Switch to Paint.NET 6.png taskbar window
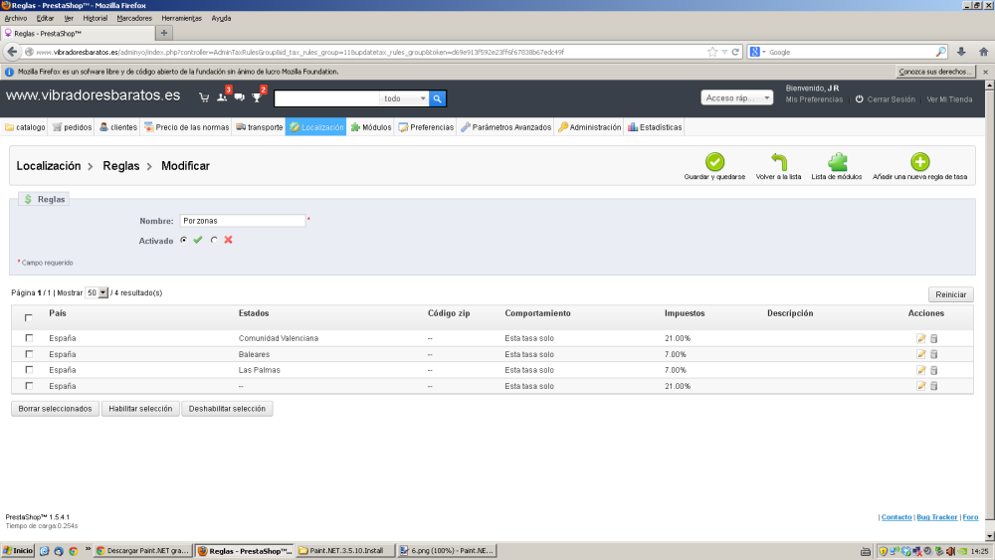The height and width of the screenshot is (560, 995). 447,550
